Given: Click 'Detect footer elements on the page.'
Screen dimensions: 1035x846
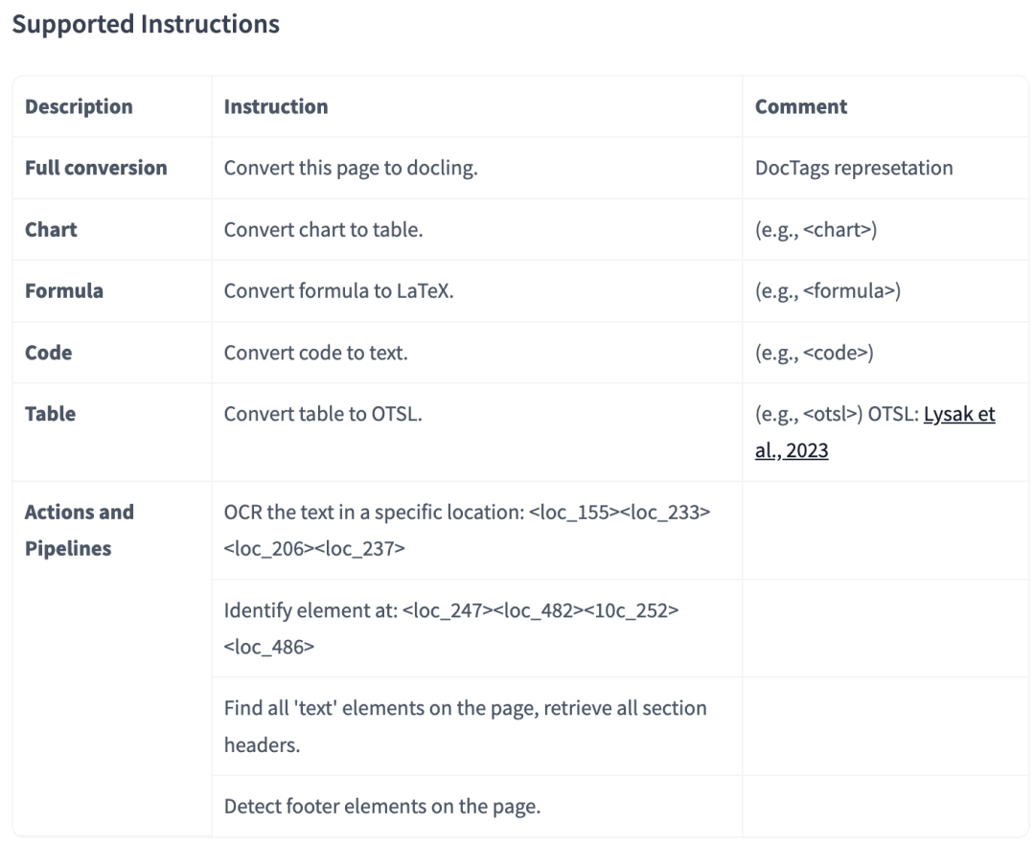Looking at the screenshot, I should pyautogui.click(x=382, y=806).
